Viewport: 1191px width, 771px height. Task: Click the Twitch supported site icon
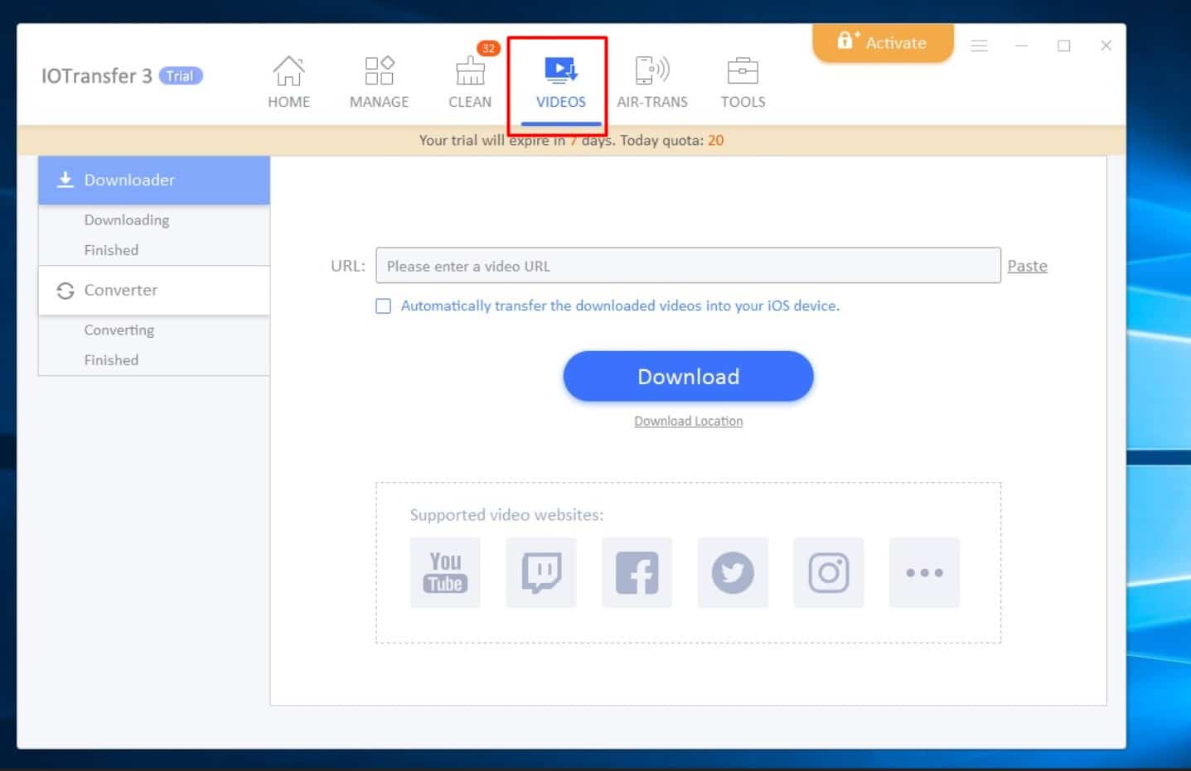[541, 572]
